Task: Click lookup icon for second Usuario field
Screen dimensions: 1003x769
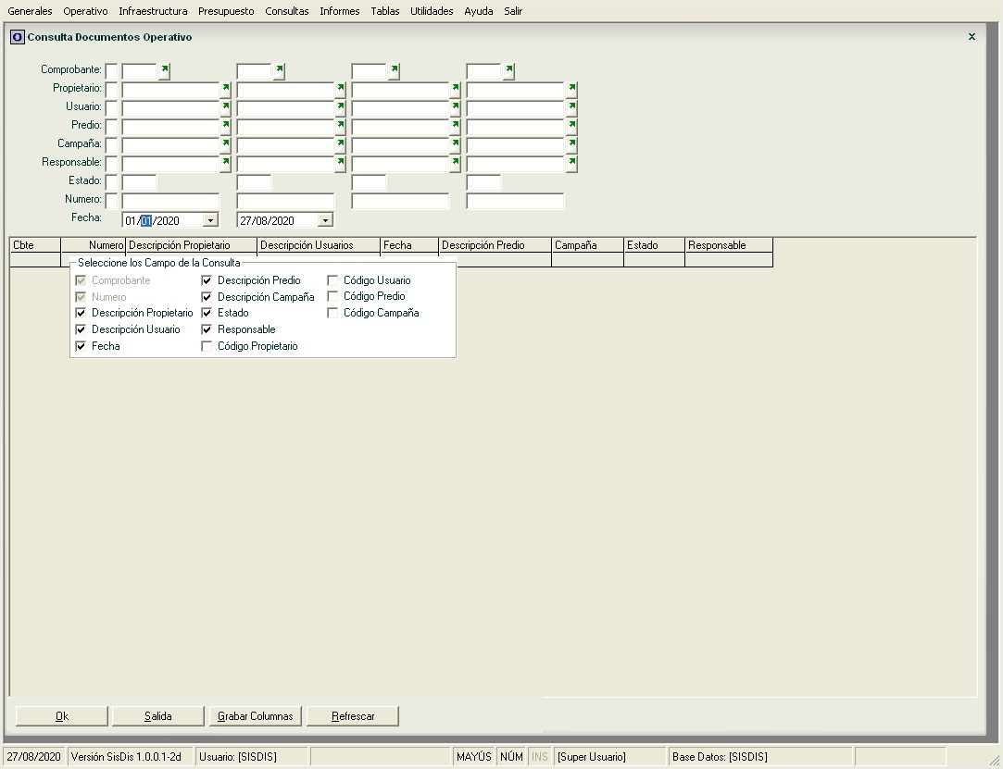Action: tap(340, 108)
